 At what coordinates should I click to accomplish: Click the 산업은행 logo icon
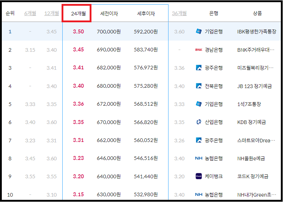click(x=199, y=122)
